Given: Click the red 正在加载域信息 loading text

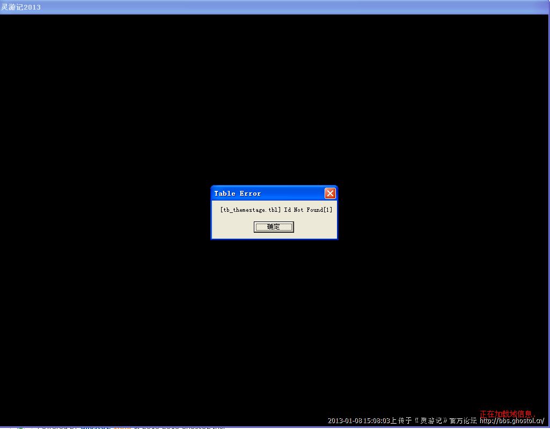Looking at the screenshot, I should pos(507,414).
